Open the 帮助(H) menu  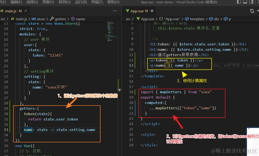tap(113, 2)
